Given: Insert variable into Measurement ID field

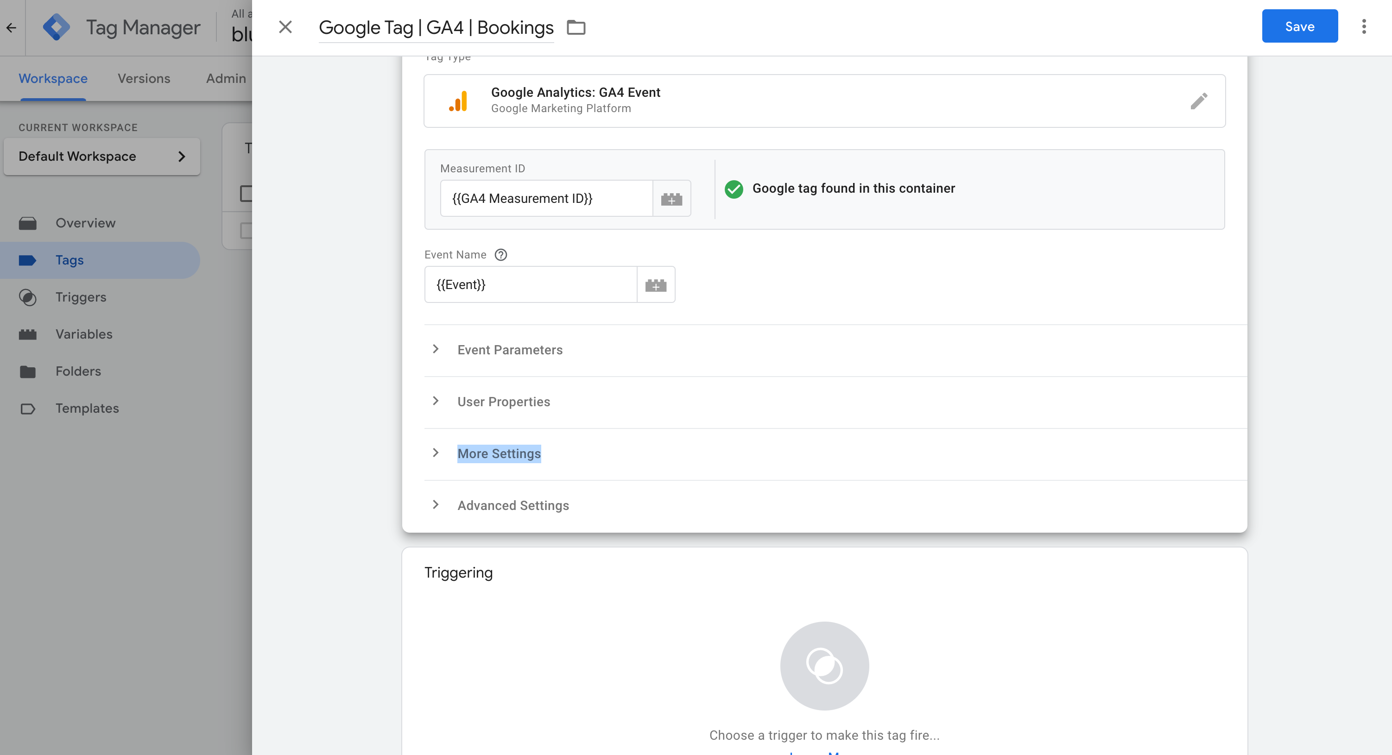Looking at the screenshot, I should 671,199.
